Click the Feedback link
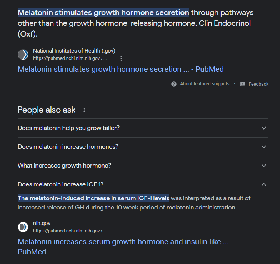Image resolution: width=280 pixels, height=264 pixels. click(x=258, y=84)
